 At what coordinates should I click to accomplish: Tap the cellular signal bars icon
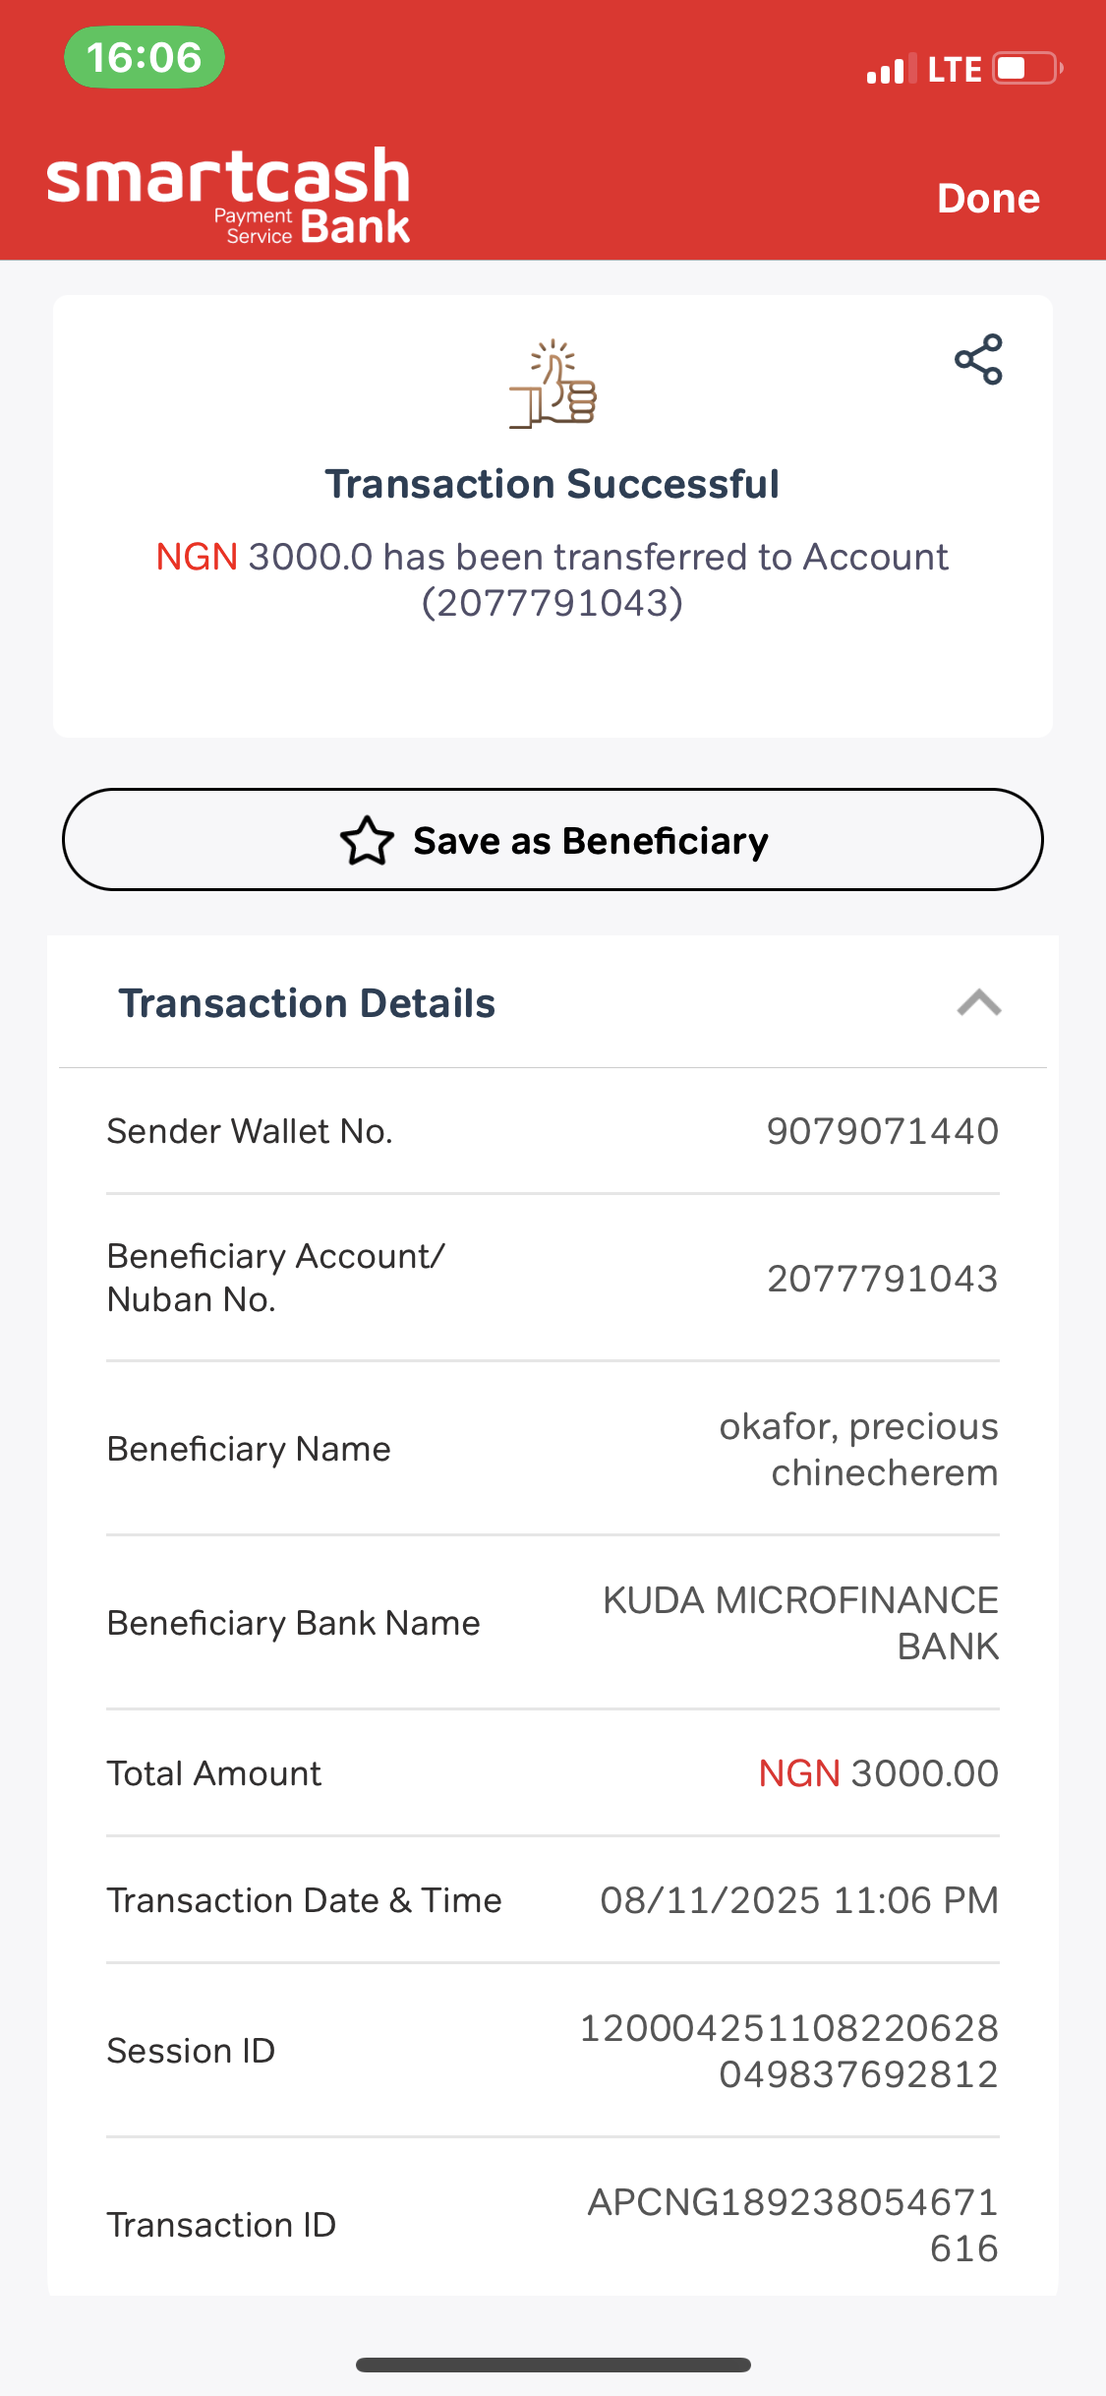pos(891,69)
